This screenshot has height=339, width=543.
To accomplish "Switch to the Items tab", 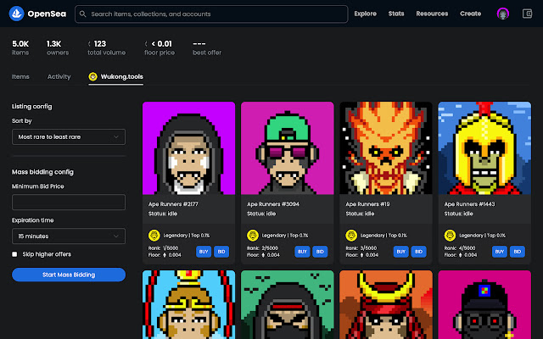I will 20,76.
